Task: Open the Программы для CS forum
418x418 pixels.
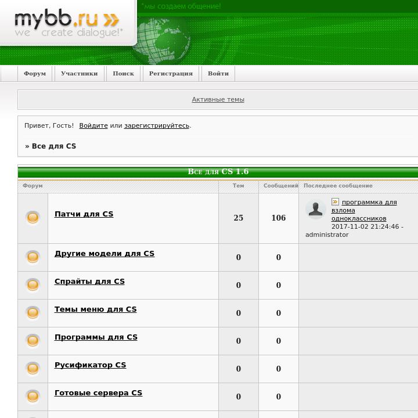Action: [96, 337]
